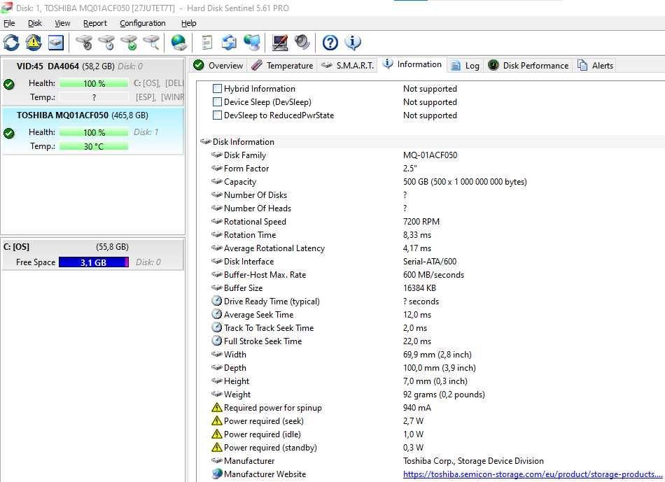
Task: Click the Disk Family row label
Action: (x=245, y=155)
